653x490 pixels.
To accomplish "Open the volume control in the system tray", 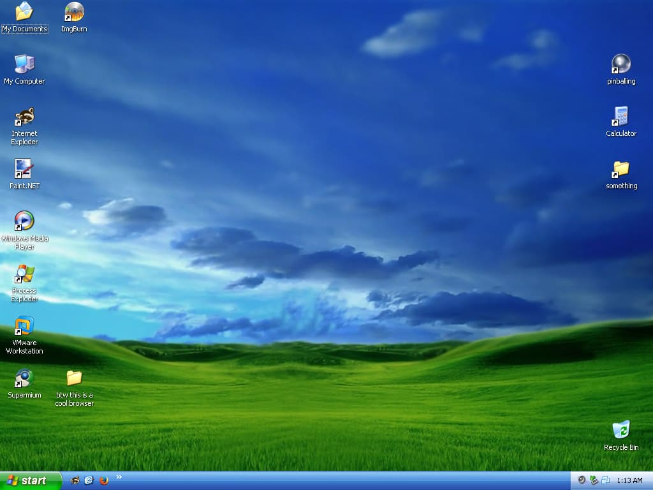I will coord(580,480).
